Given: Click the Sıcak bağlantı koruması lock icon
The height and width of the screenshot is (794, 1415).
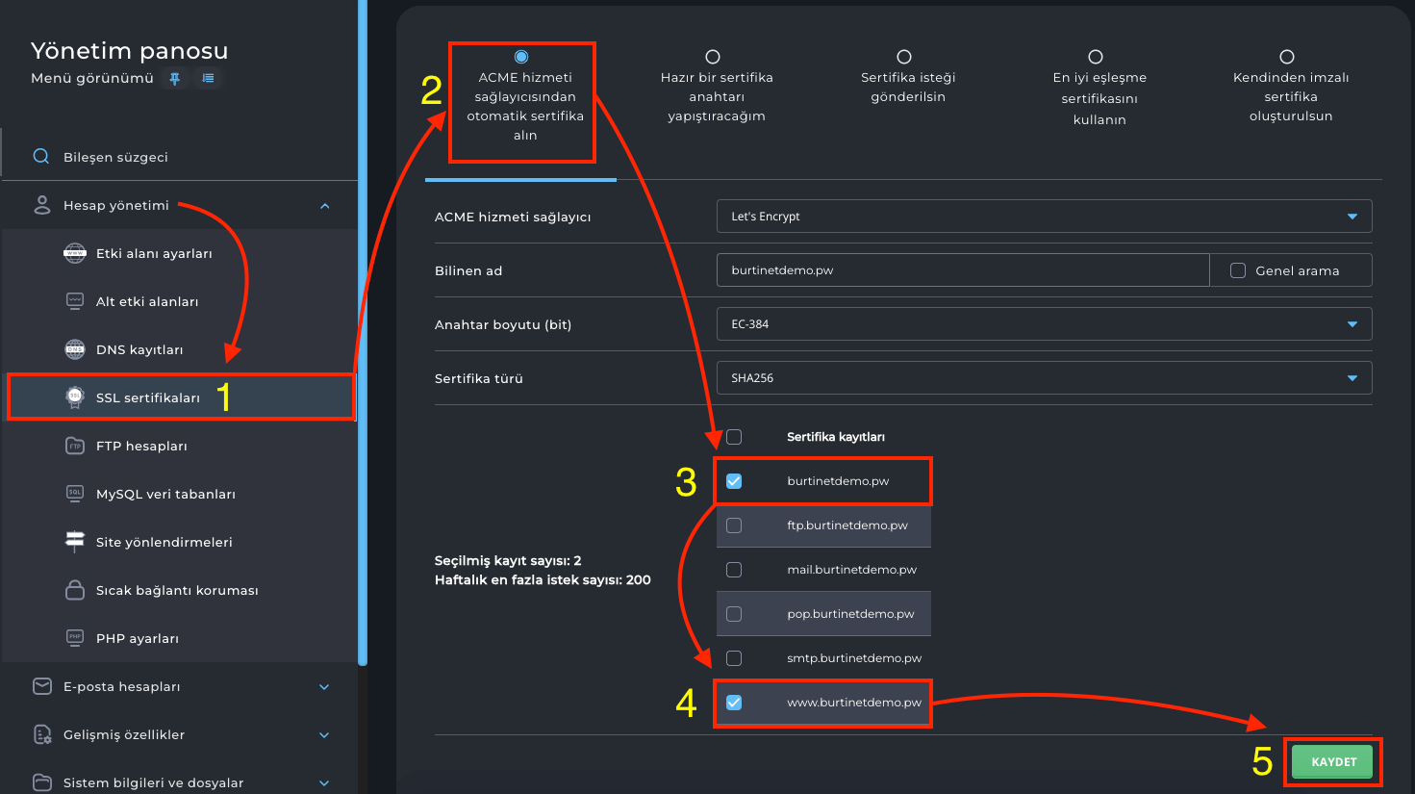Looking at the screenshot, I should 75,590.
